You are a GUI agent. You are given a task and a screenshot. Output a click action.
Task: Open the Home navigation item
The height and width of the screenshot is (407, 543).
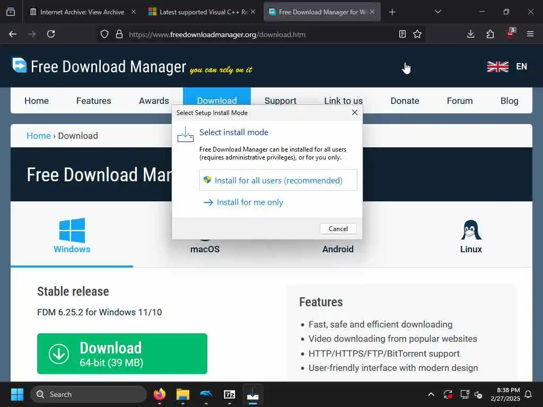[37, 101]
